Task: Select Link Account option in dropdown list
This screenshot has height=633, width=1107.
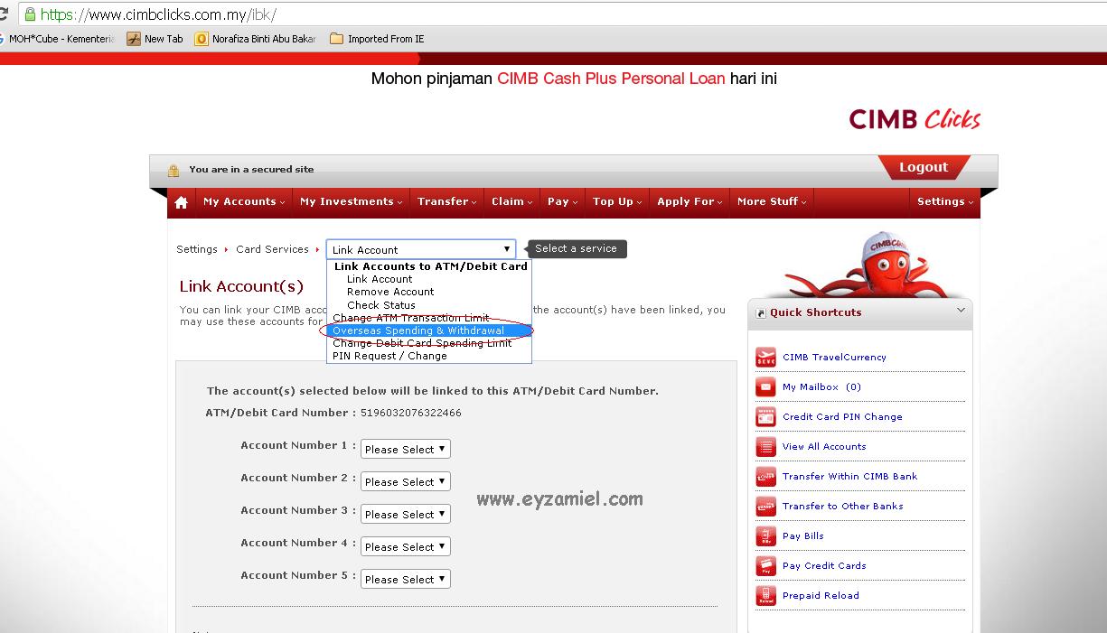Action: coord(380,279)
